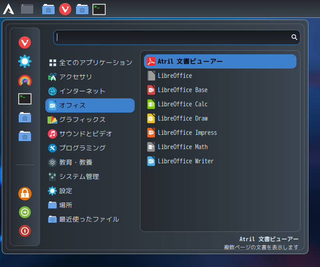Select サウンドとビデオ category
The image size is (320, 267).
[90, 134]
